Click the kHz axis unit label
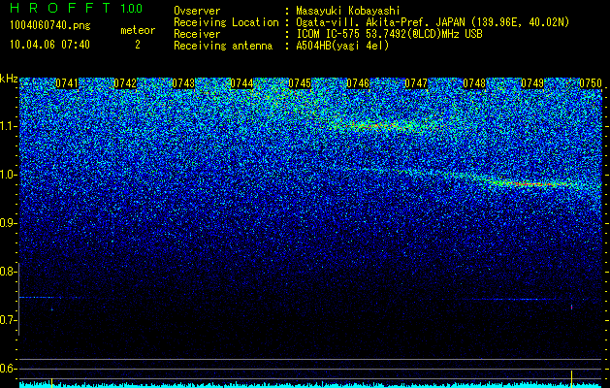This screenshot has height=388, width=610. point(9,79)
